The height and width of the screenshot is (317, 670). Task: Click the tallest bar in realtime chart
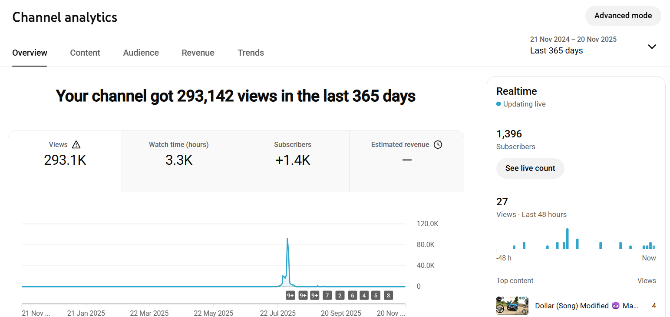point(567,238)
